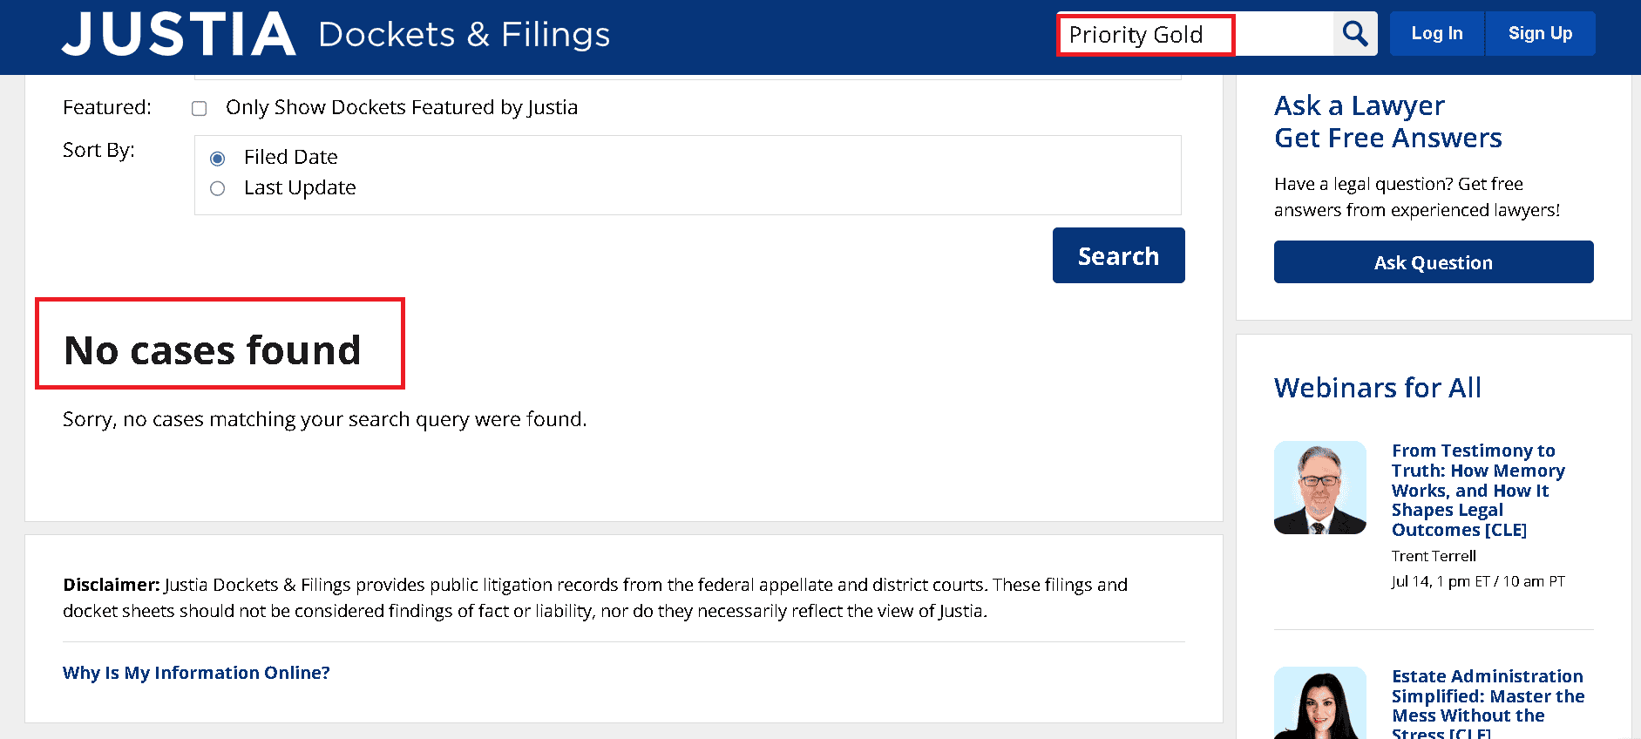Click the Featured label
Viewport: 1641px width, 739px height.
point(106,107)
